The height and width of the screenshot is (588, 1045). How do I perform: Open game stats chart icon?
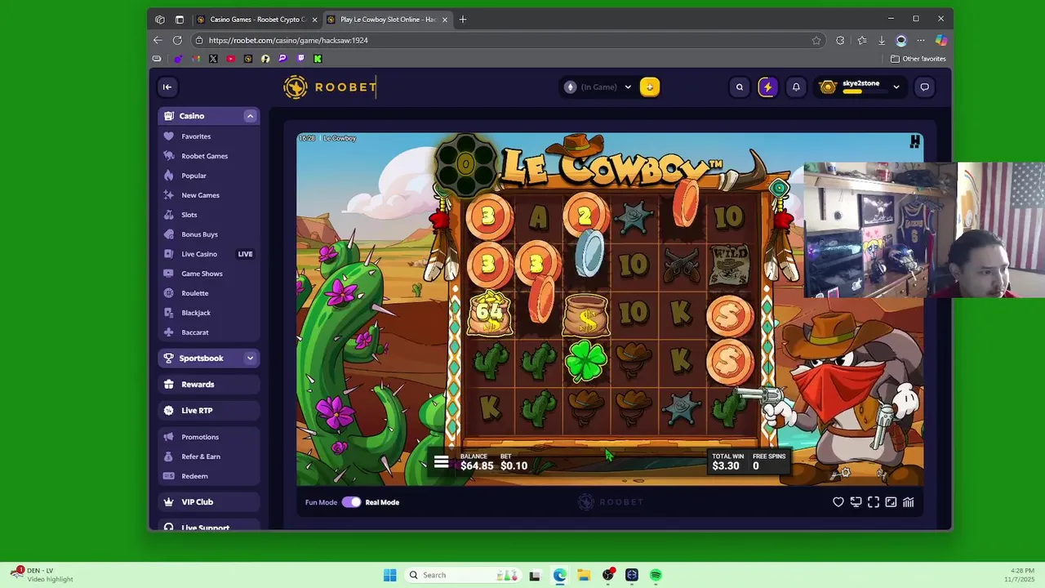(909, 502)
